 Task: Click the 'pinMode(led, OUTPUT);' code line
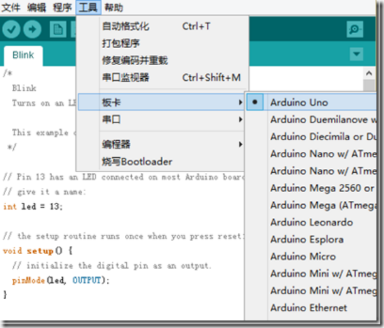tap(61, 280)
